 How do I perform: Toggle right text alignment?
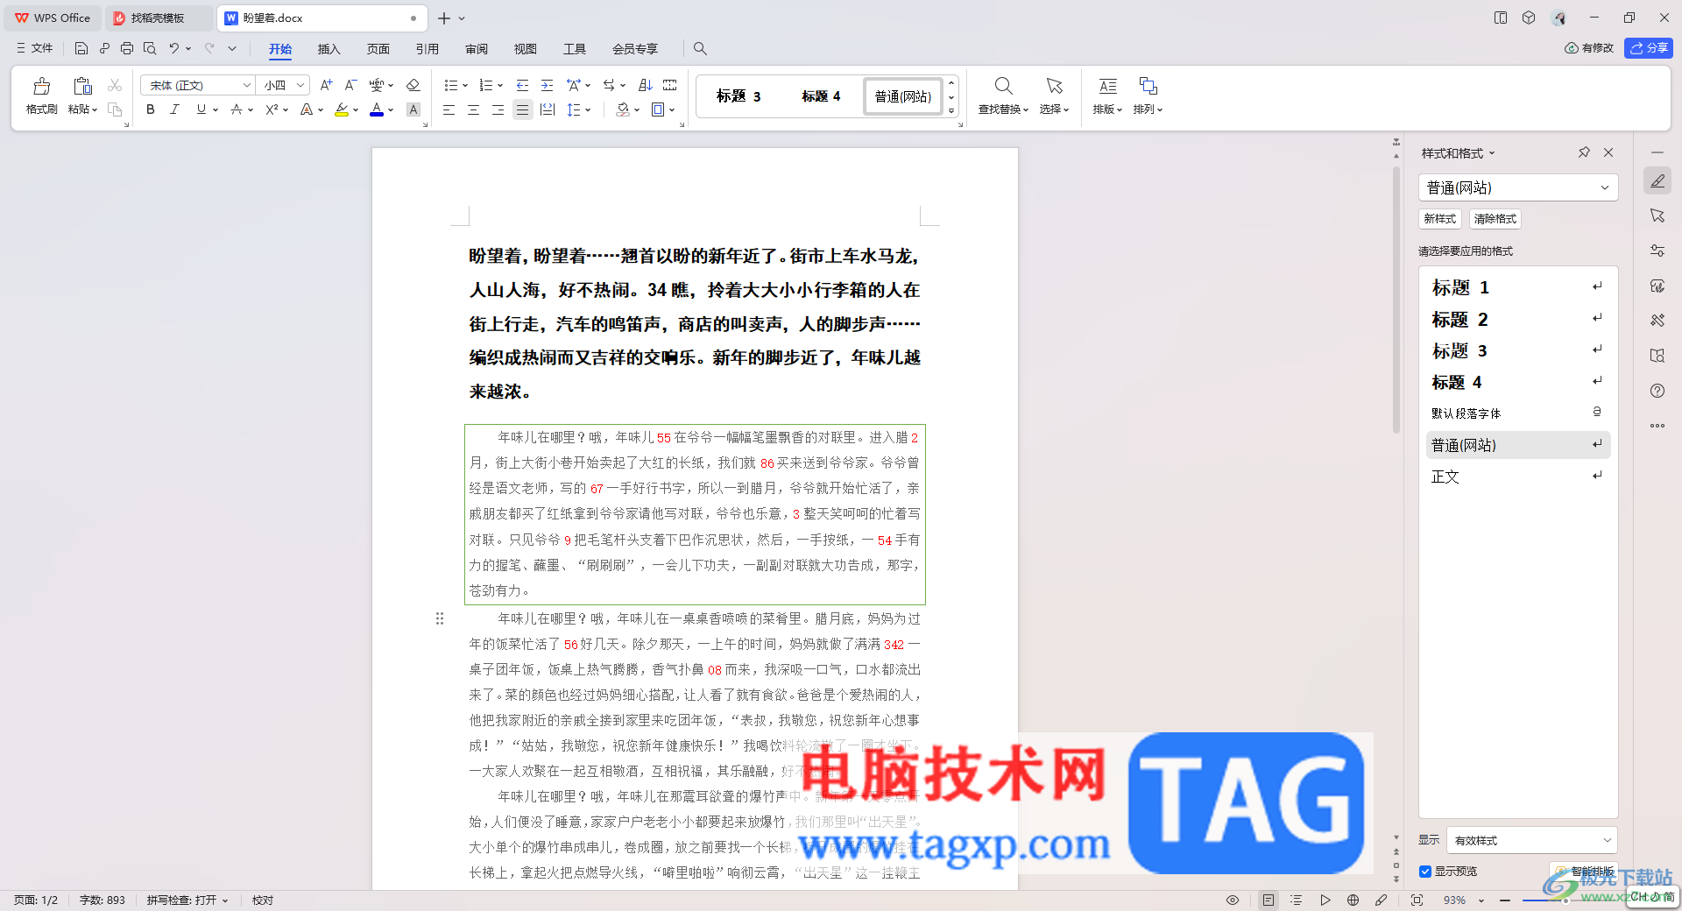point(498,109)
